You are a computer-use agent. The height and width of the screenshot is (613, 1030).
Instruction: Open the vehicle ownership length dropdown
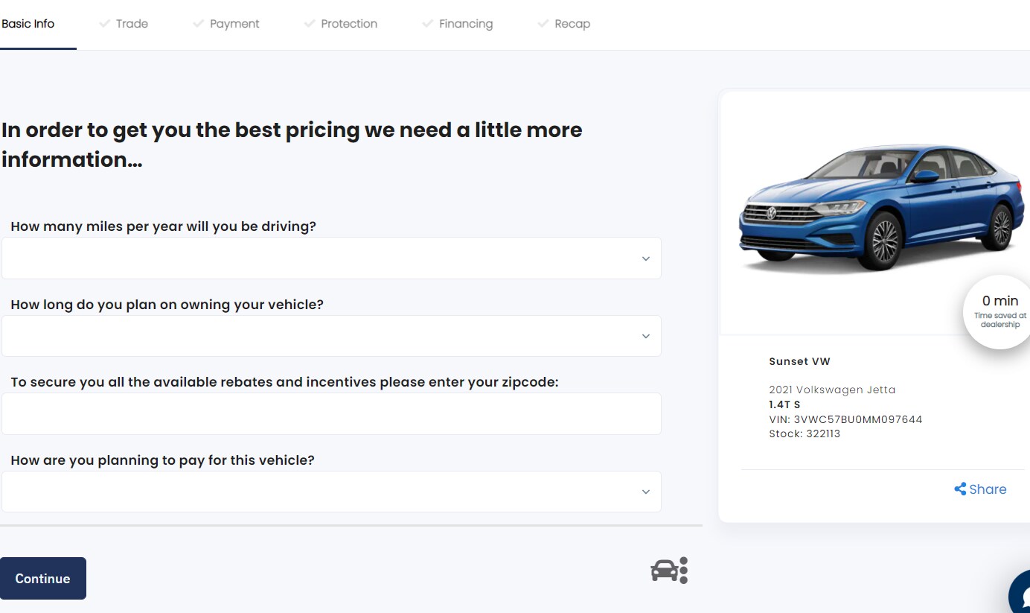click(331, 336)
